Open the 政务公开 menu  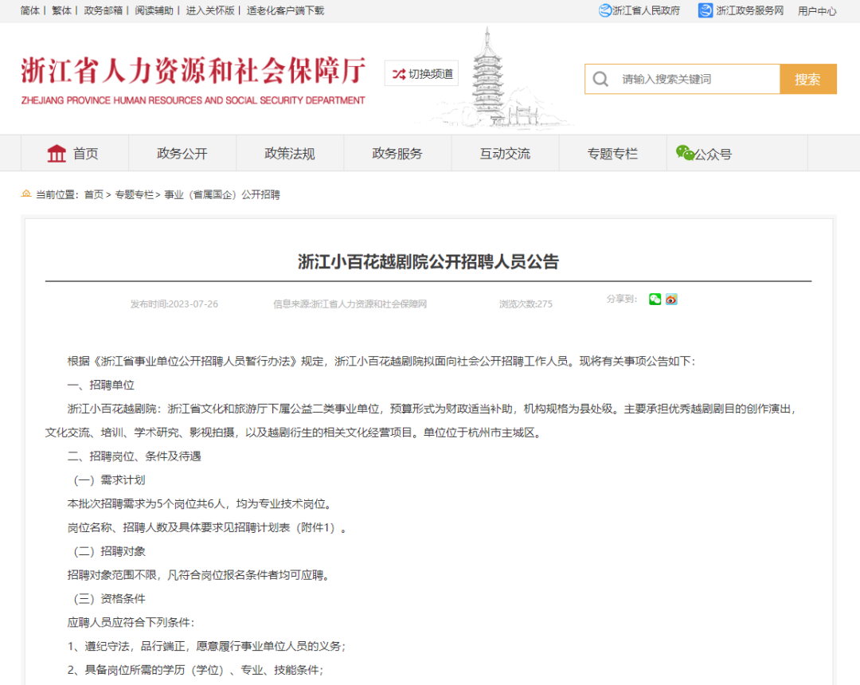(x=182, y=153)
